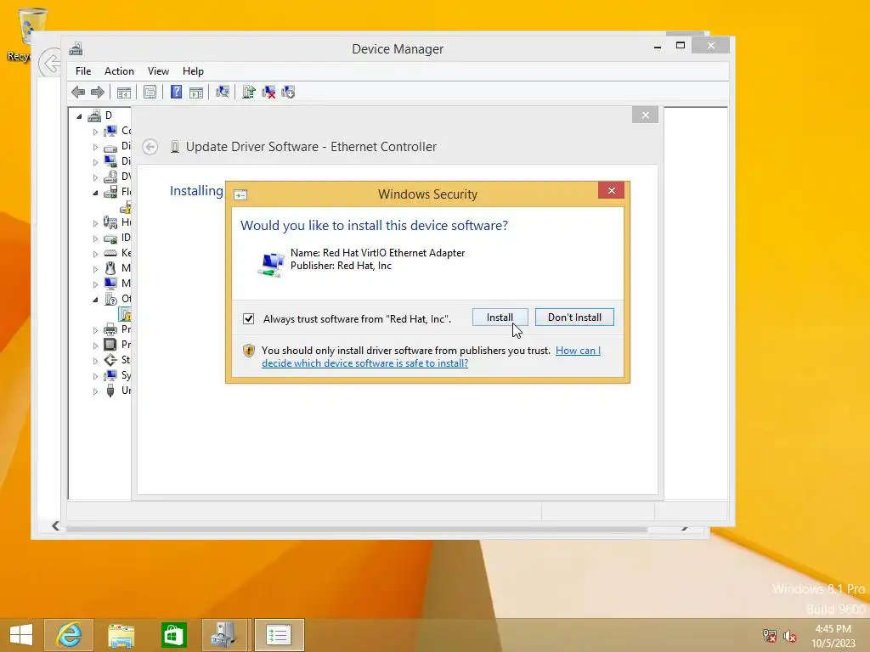Expand the Computer category arrow
870x652 pixels.
tap(95, 132)
